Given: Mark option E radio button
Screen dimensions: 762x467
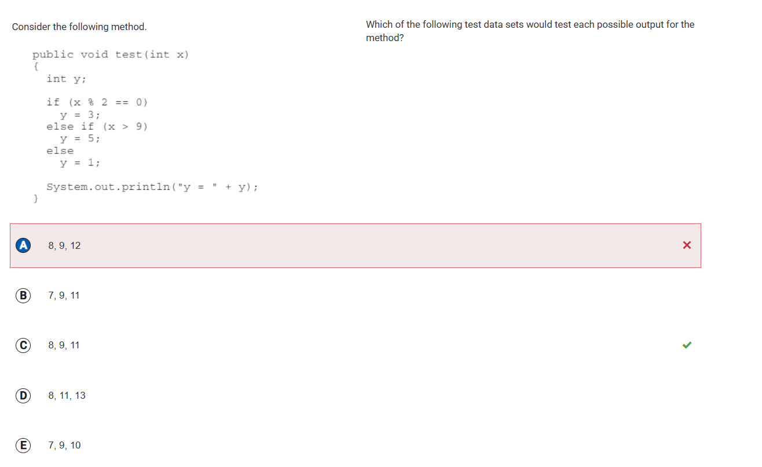Looking at the screenshot, I should coord(23,446).
